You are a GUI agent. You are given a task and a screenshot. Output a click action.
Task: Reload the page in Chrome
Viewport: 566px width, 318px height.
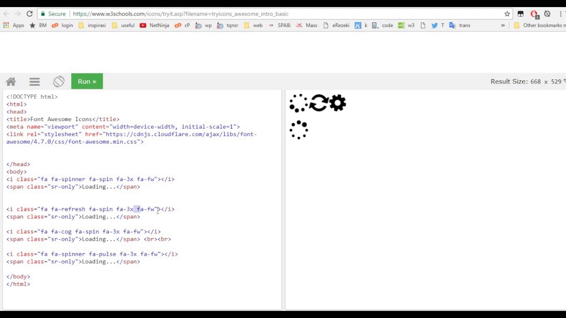click(x=30, y=14)
